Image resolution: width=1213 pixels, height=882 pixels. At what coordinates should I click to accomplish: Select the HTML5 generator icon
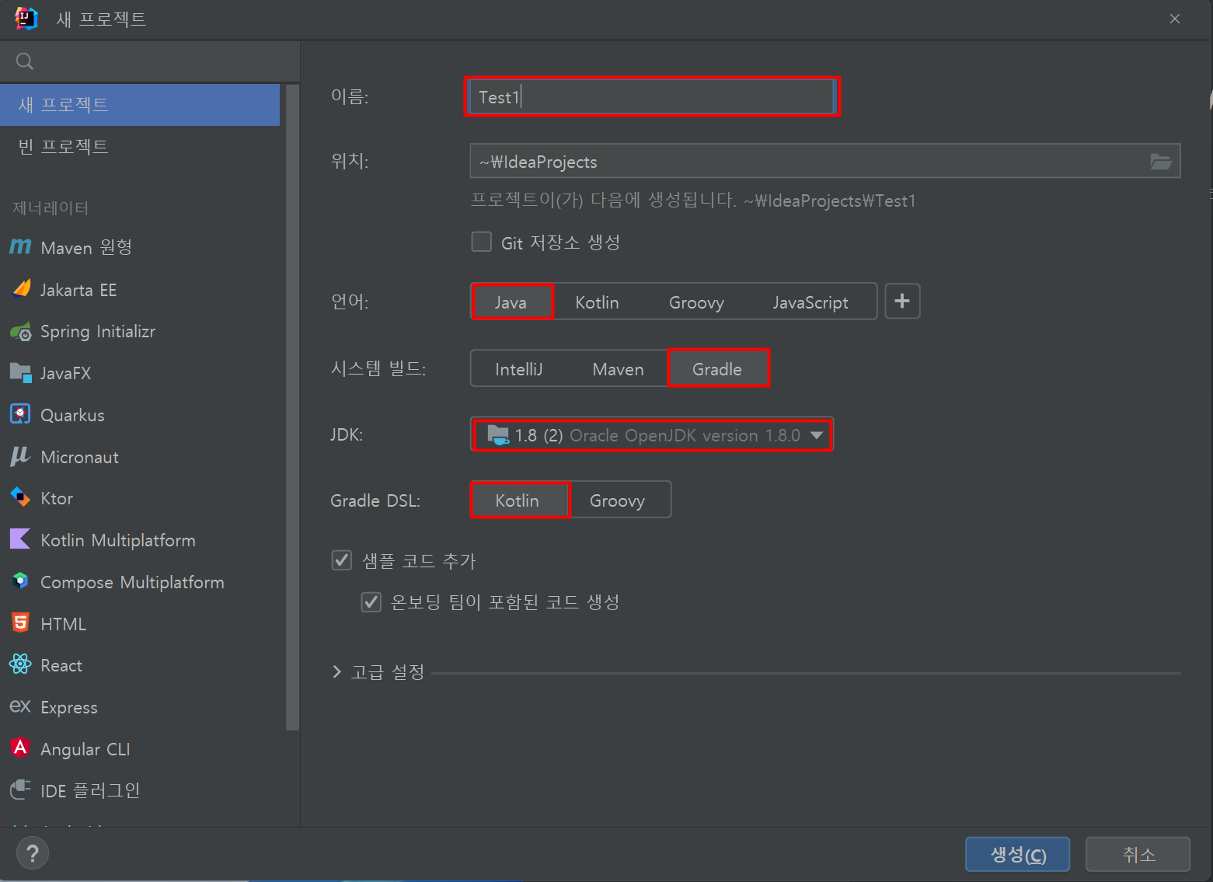20,622
